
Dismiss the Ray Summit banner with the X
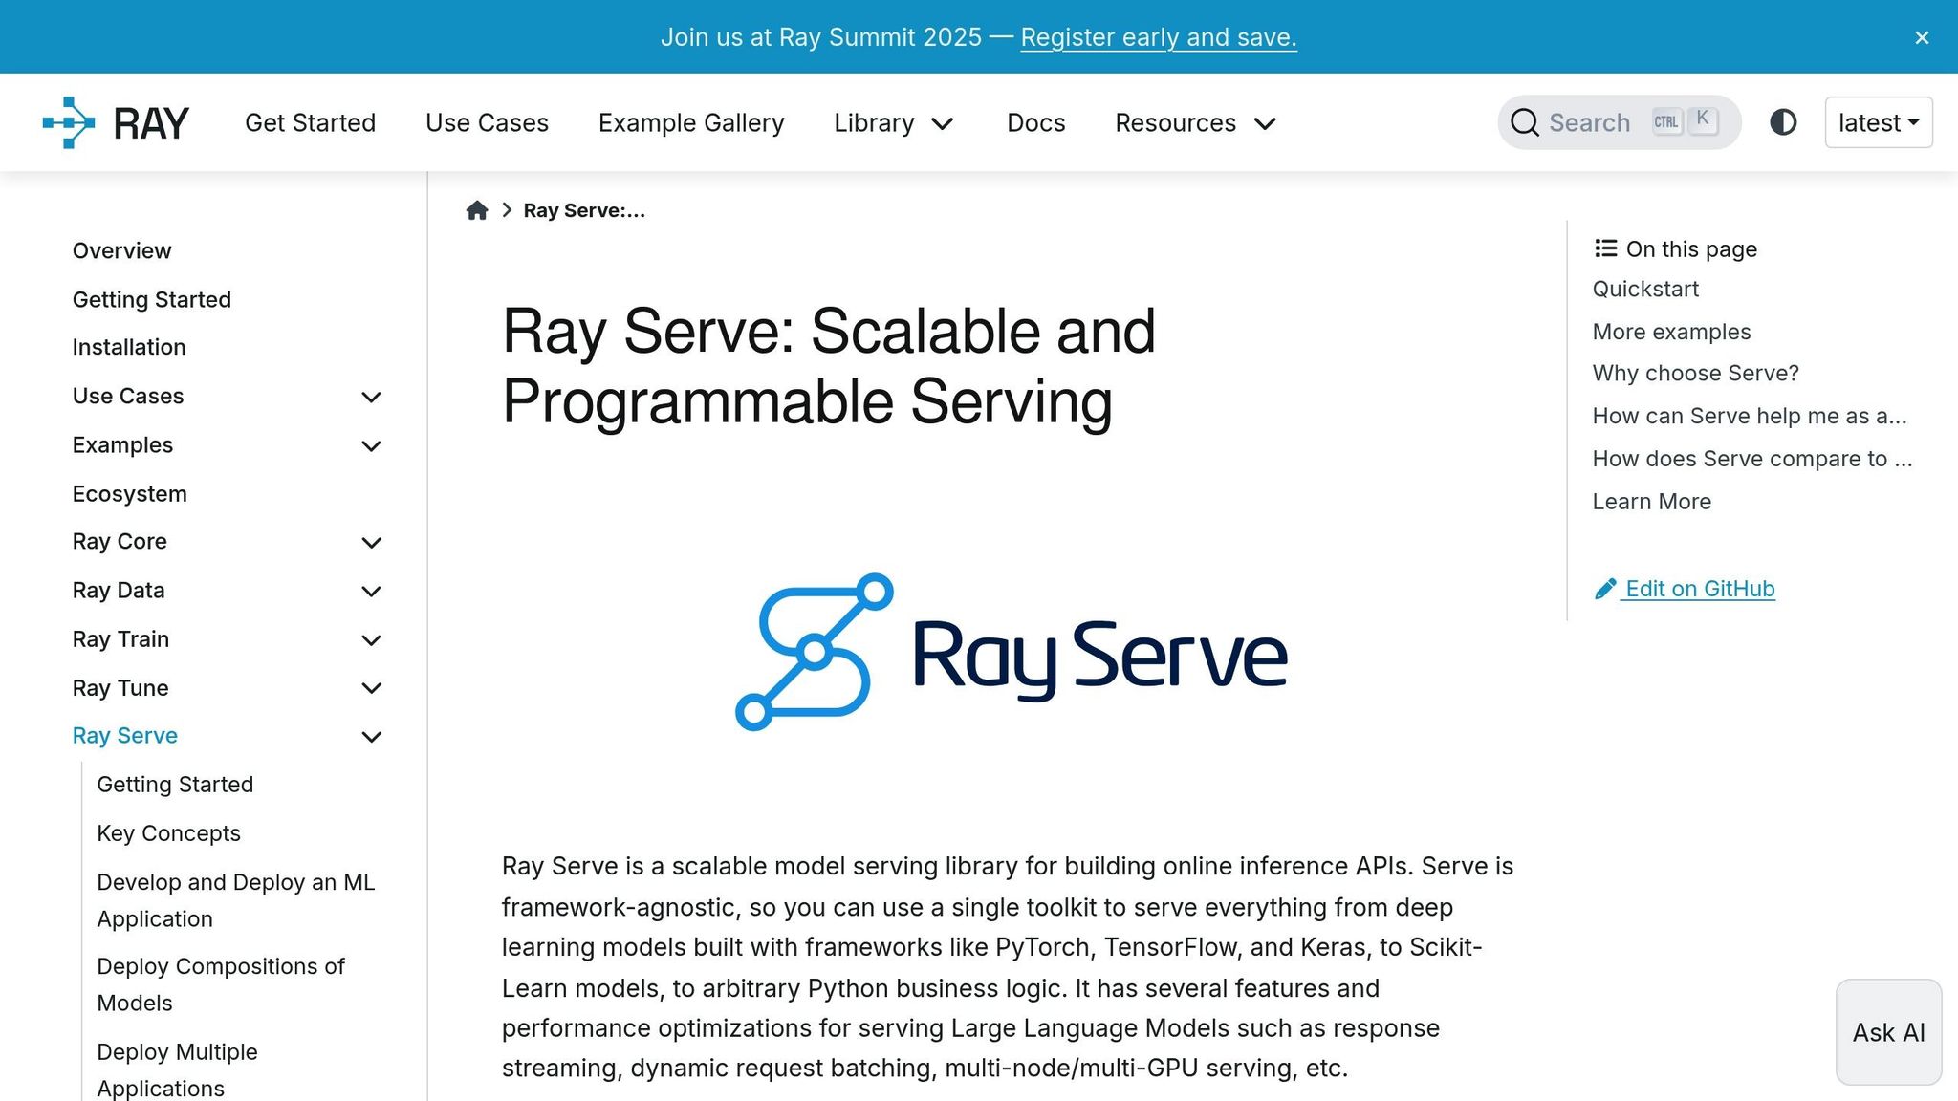(x=1922, y=37)
